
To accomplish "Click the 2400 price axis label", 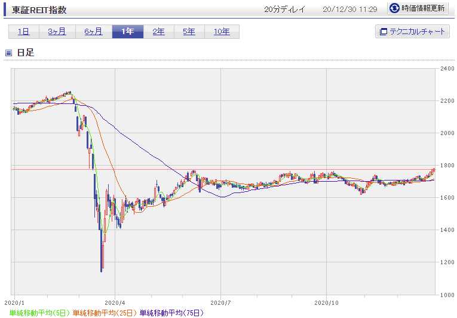I will point(447,69).
